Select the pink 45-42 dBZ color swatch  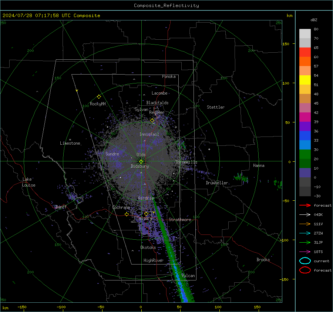[305, 108]
